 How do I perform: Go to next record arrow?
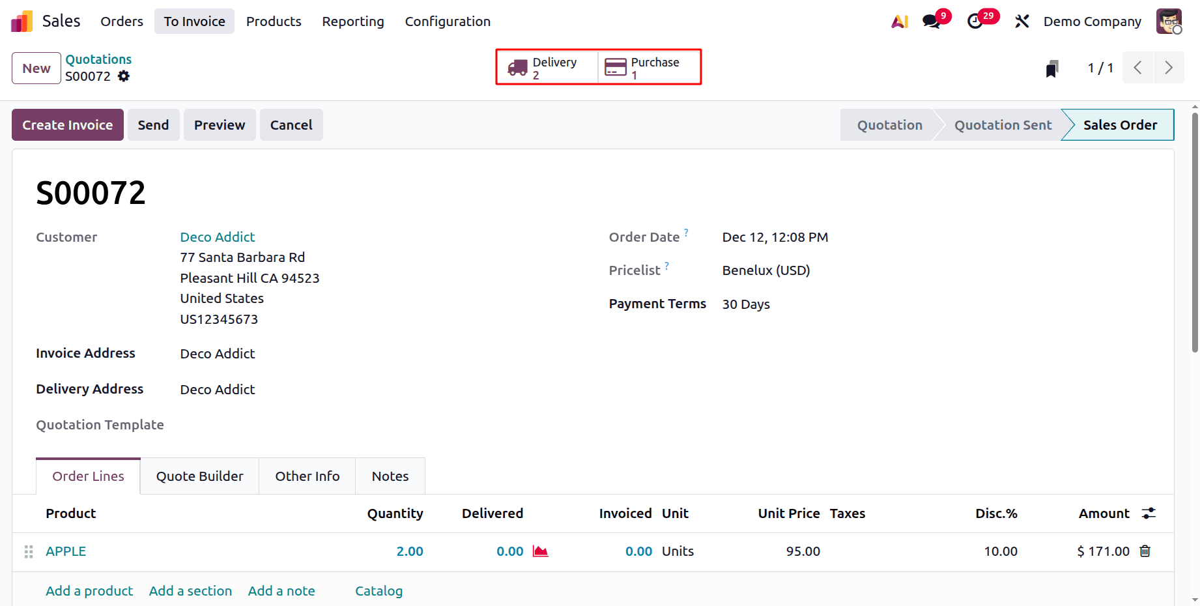[1169, 68]
